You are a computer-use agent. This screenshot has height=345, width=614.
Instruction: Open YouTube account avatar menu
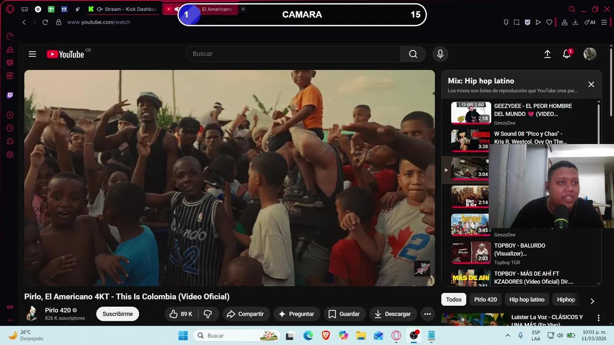point(590,54)
